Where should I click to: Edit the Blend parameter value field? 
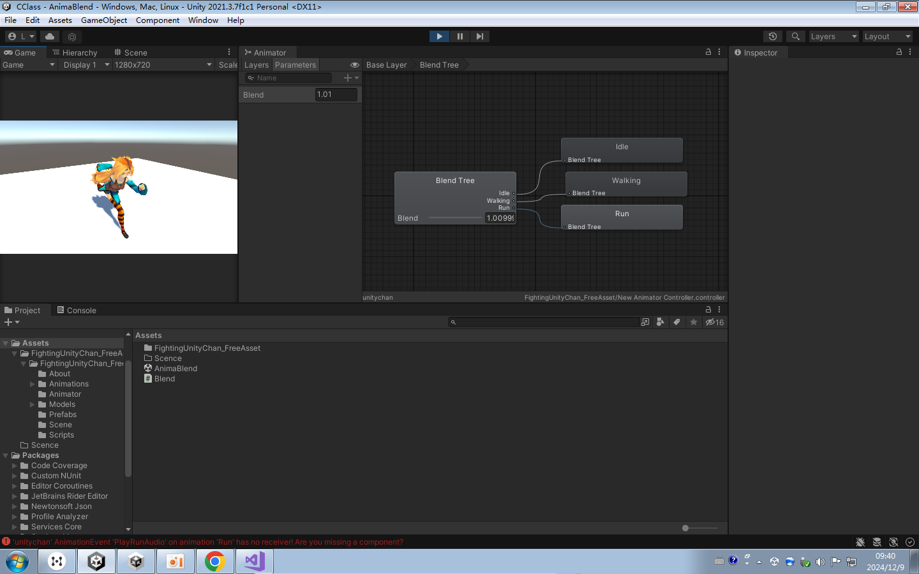tap(336, 94)
